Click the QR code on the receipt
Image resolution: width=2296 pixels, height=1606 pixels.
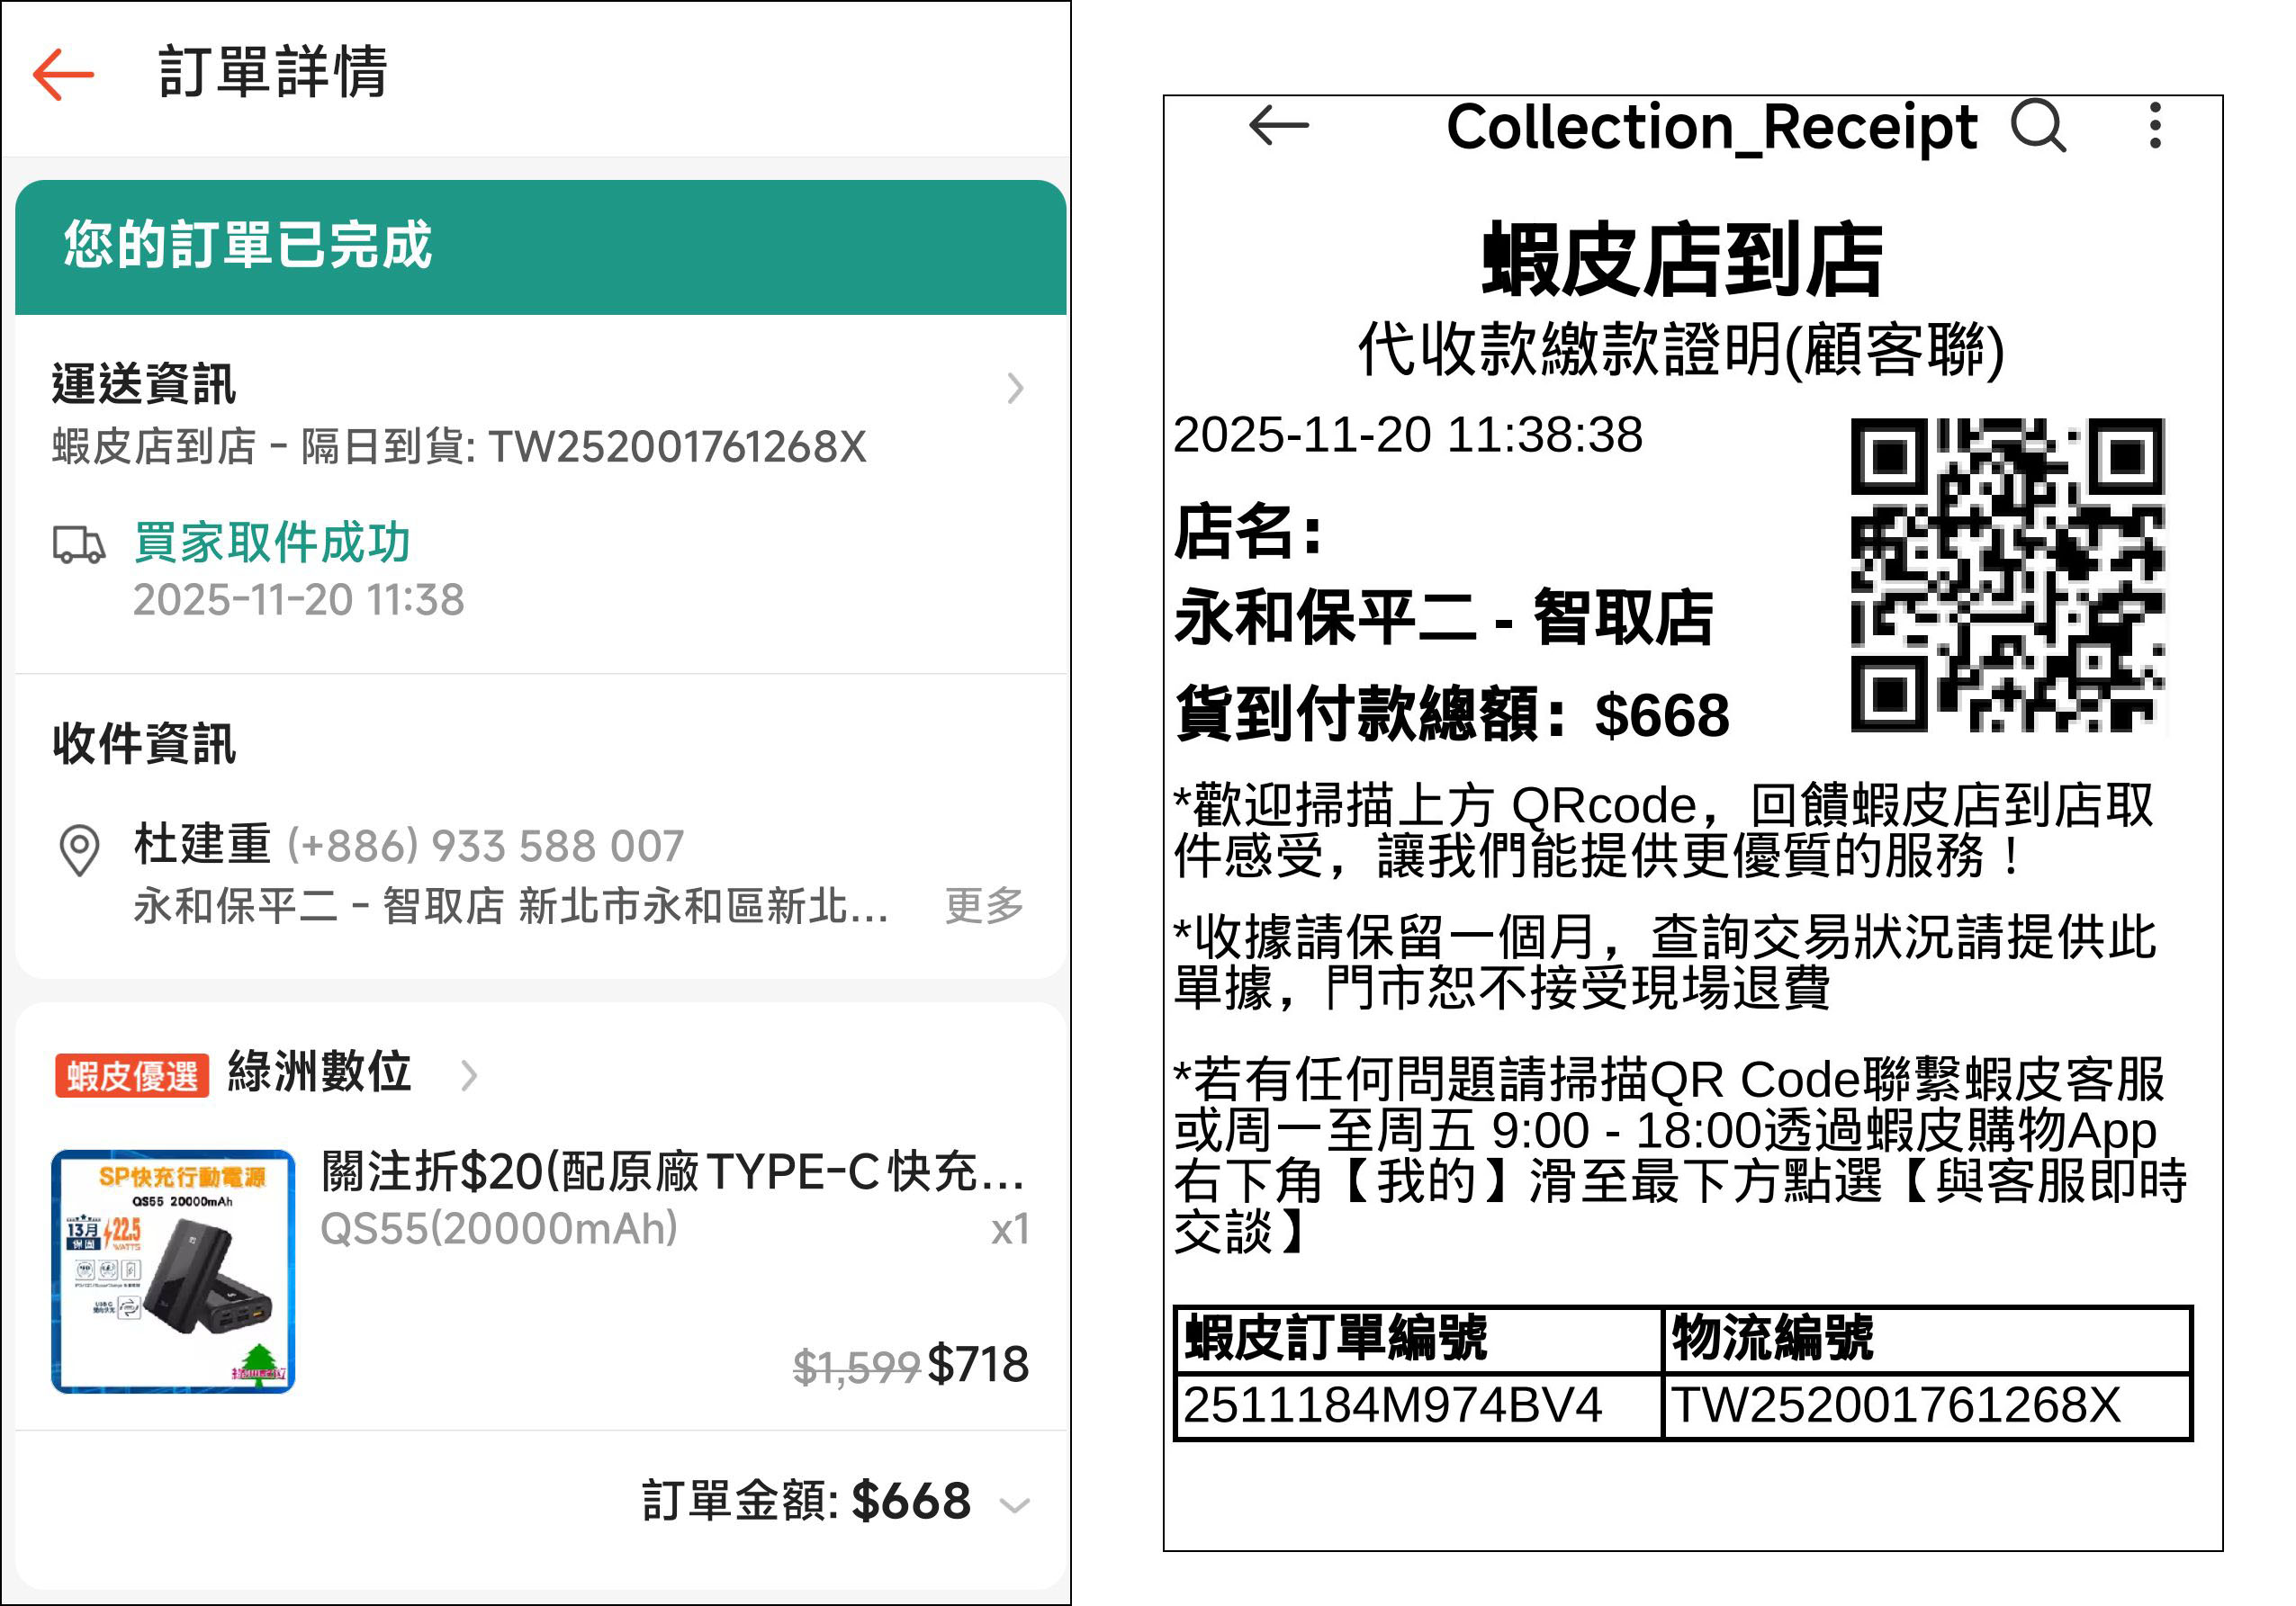click(2007, 576)
